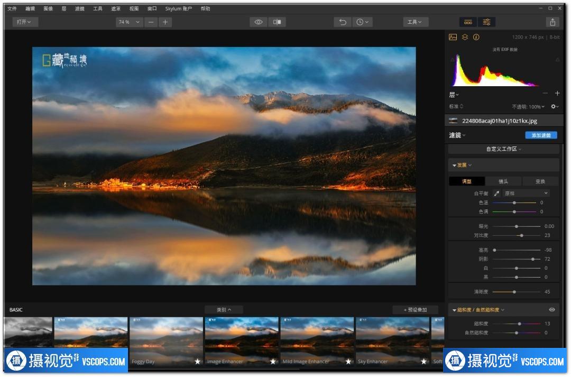Open the 74 % zoom level dropdown

click(x=130, y=22)
